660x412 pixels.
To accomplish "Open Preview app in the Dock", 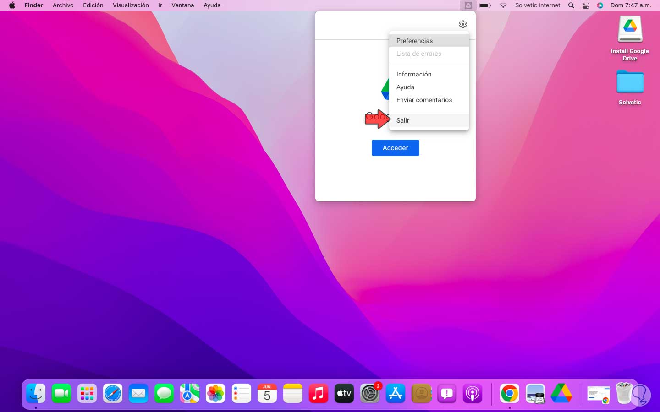I will click(535, 393).
